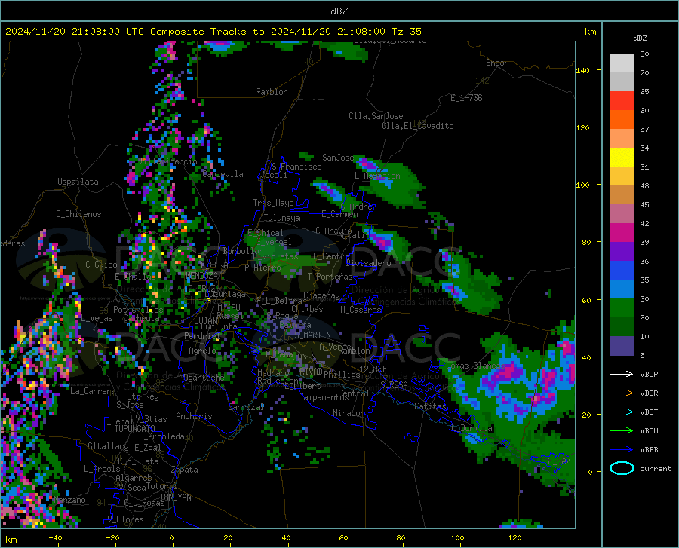Click the -40 tick on horizontal km axis
This screenshot has height=548, width=679.
[55, 537]
